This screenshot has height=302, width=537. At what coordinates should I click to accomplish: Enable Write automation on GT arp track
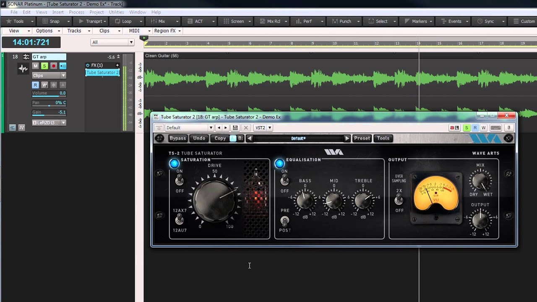44,85
